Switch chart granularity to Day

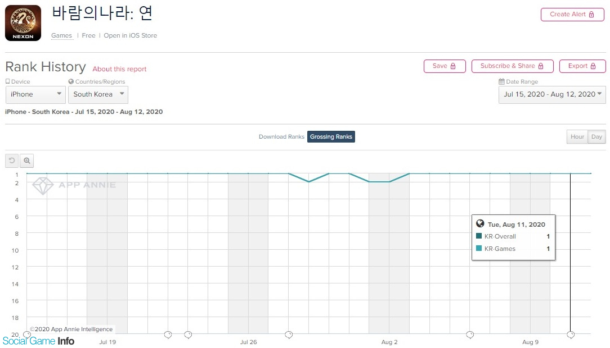(596, 136)
